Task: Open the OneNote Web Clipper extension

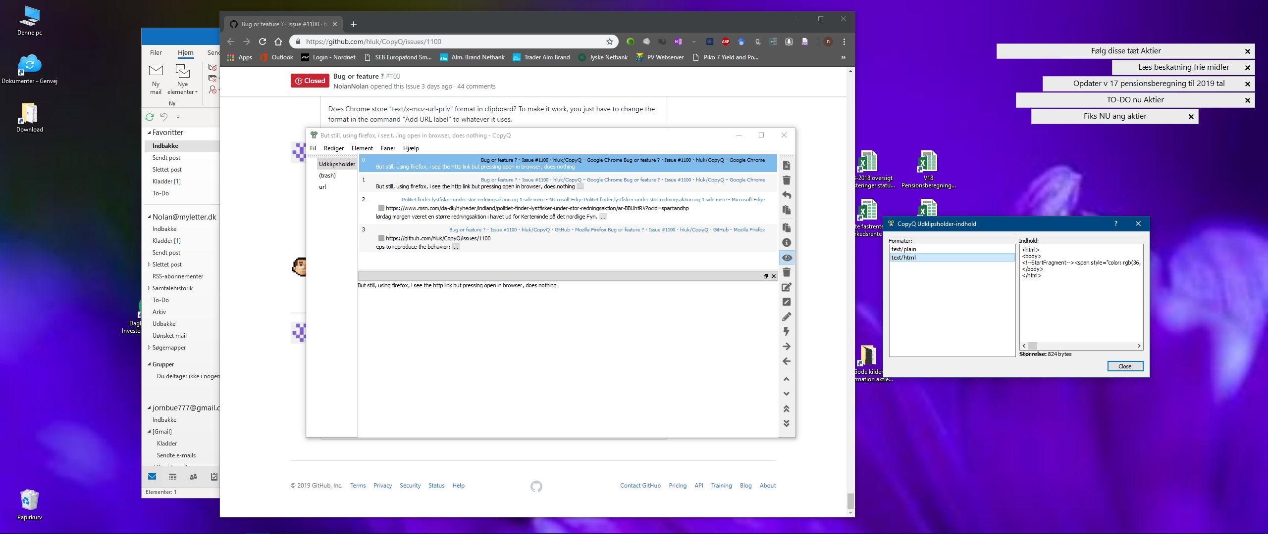Action: point(678,42)
